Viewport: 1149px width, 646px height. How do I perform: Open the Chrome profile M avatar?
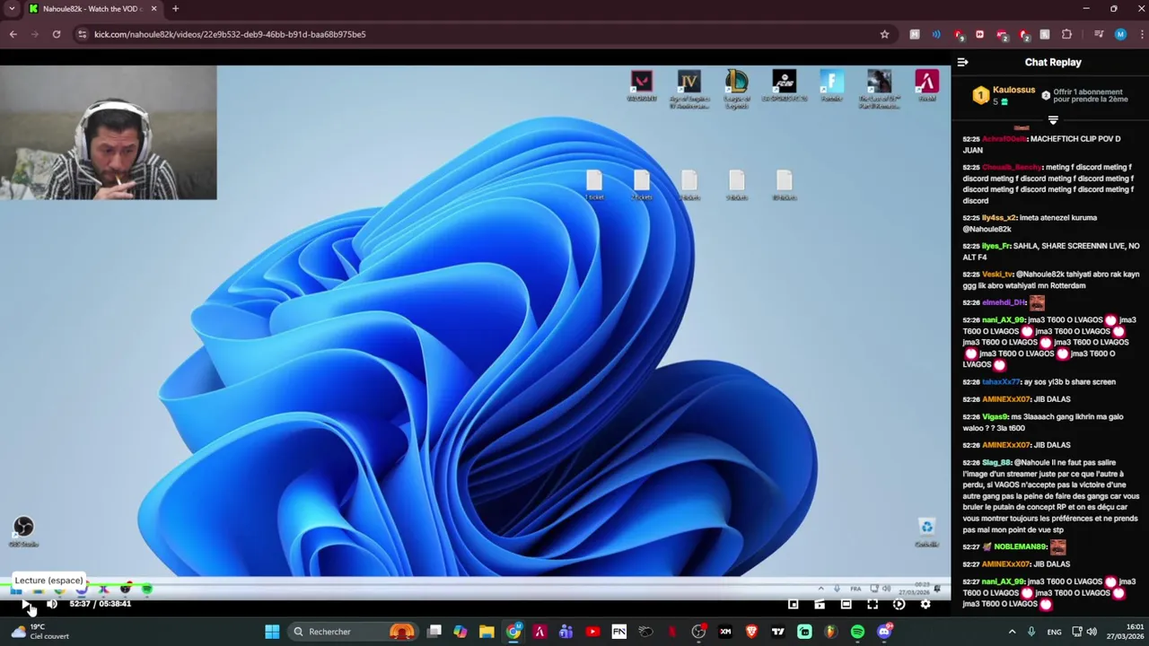tap(1120, 34)
